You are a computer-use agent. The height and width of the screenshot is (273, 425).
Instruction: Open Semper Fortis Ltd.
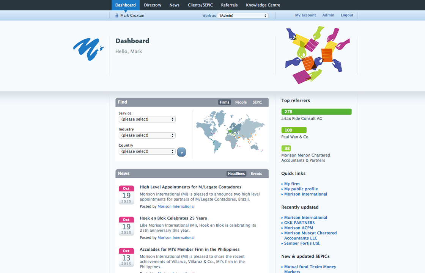point(302,243)
